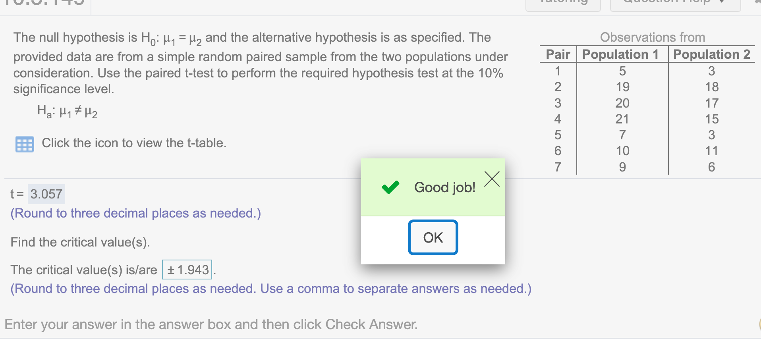761x339 pixels.
Task: Click the Pair column header
Action: pos(558,54)
